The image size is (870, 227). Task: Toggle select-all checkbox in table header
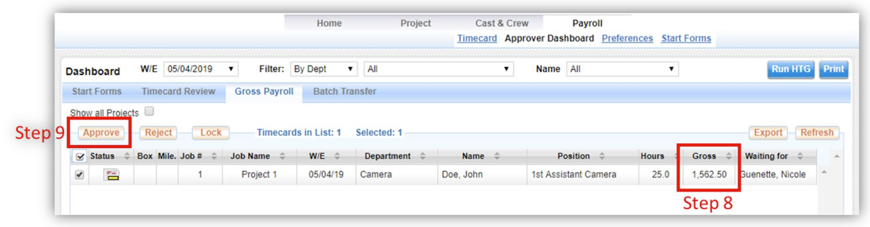pos(80,157)
